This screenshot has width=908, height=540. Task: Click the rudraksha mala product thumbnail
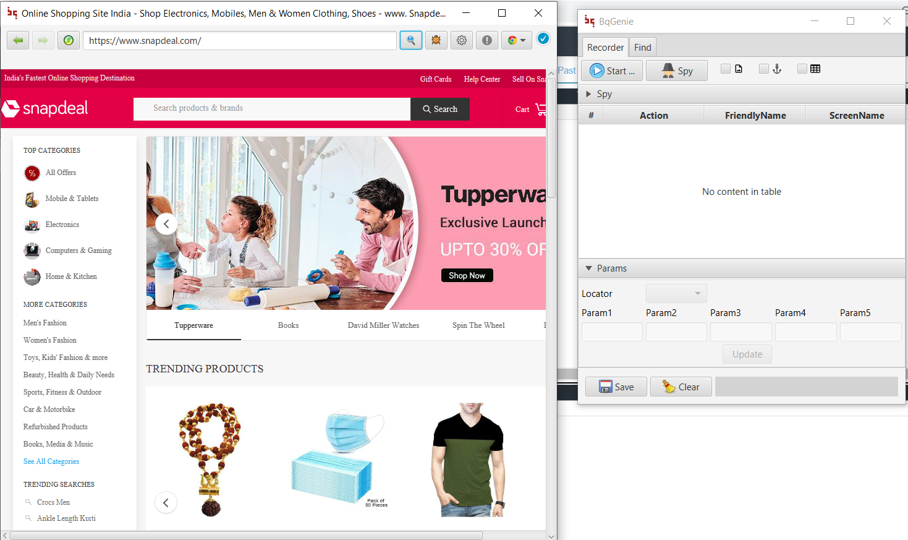coord(210,460)
